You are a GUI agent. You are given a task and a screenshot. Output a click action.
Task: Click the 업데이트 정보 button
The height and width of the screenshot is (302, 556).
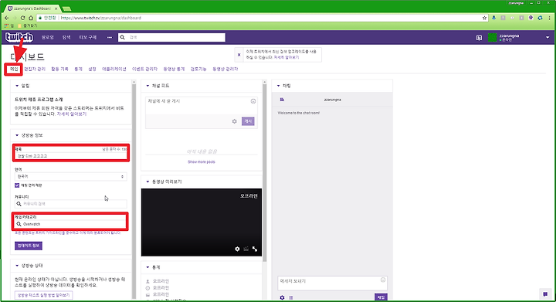29,246
